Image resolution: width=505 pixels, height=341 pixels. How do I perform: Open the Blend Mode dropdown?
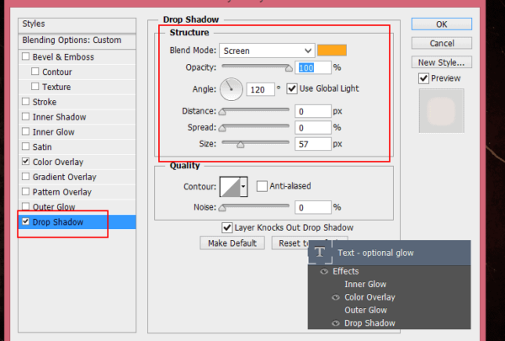pos(266,51)
